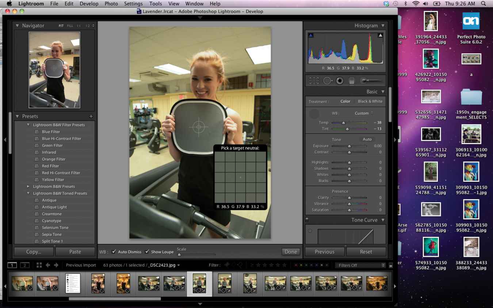
Task: Open the Filters Off dropdown
Action: pyautogui.click(x=360, y=265)
